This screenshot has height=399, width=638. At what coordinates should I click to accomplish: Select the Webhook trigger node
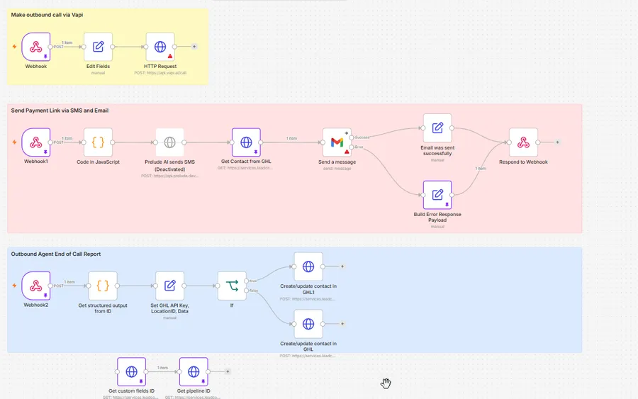point(36,47)
